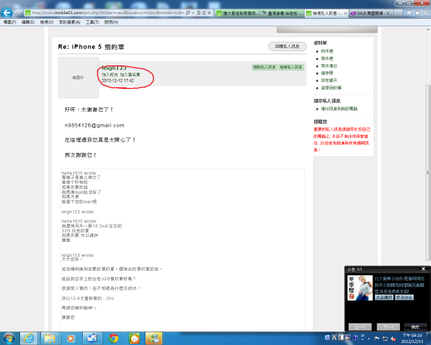Screen dimensions: 431x345
Task: Open the 編輯(E) menu
Action: point(28,22)
